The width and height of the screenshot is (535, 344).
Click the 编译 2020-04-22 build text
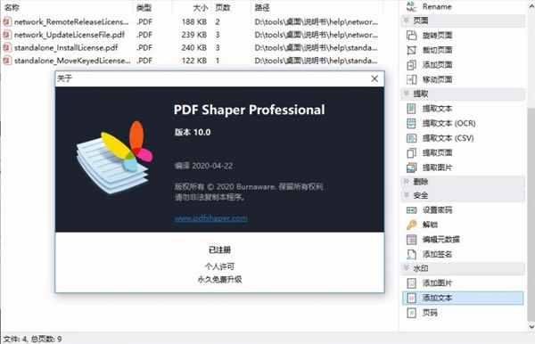pos(203,166)
